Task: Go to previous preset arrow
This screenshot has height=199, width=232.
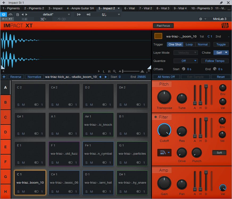Action: pos(23,14)
